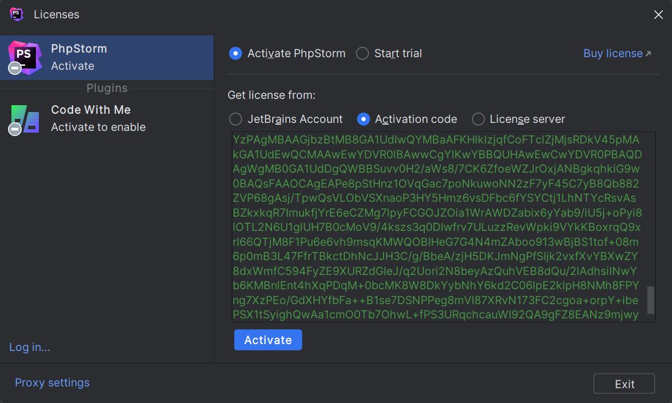The height and width of the screenshot is (403, 672).
Task: Open the Buy license link
Action: (x=613, y=53)
